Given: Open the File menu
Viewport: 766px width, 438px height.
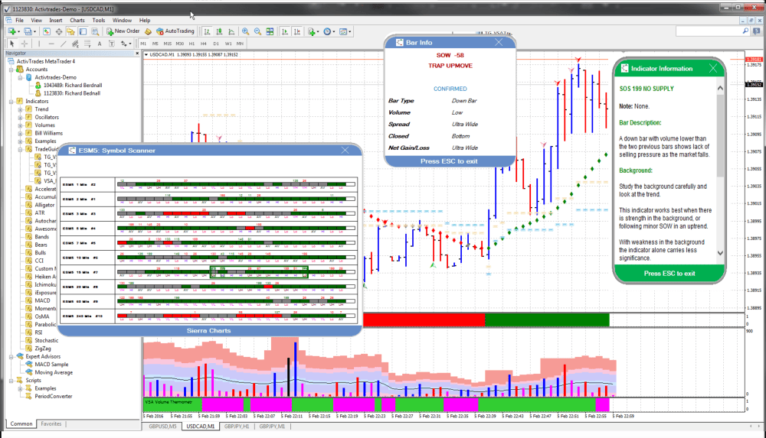Looking at the screenshot, I should click(20, 21).
